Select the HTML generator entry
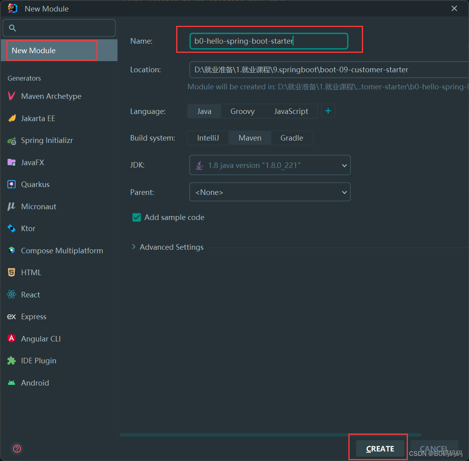The height and width of the screenshot is (461, 469). coord(59,272)
